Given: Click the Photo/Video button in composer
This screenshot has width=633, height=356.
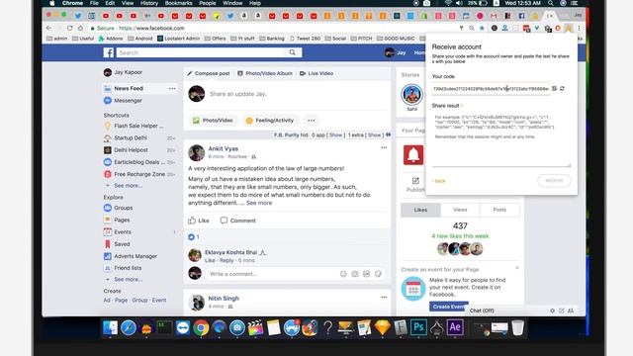Looking at the screenshot, I should pyautogui.click(x=213, y=121).
